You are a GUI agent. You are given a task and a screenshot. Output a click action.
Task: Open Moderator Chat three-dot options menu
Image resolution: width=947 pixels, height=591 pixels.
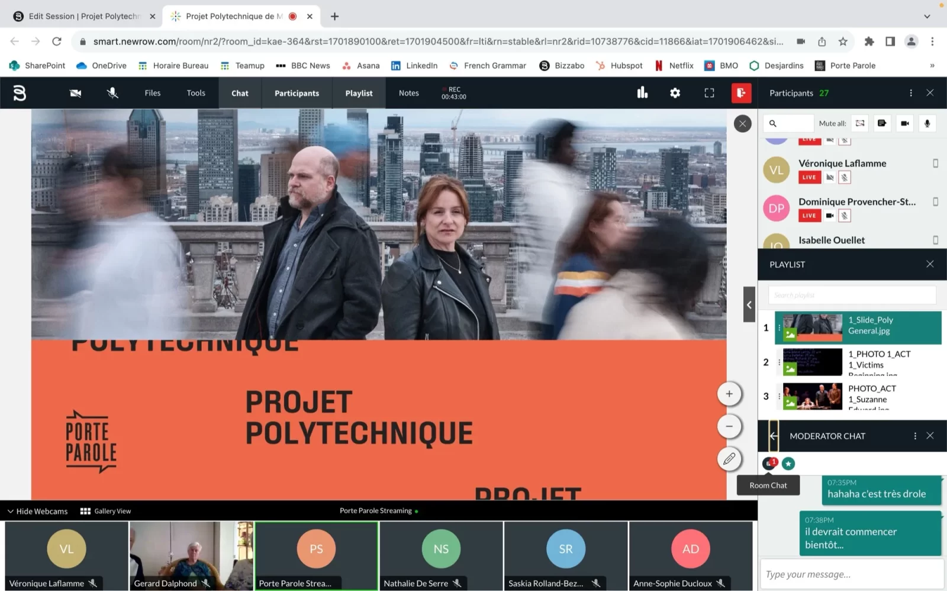915,436
